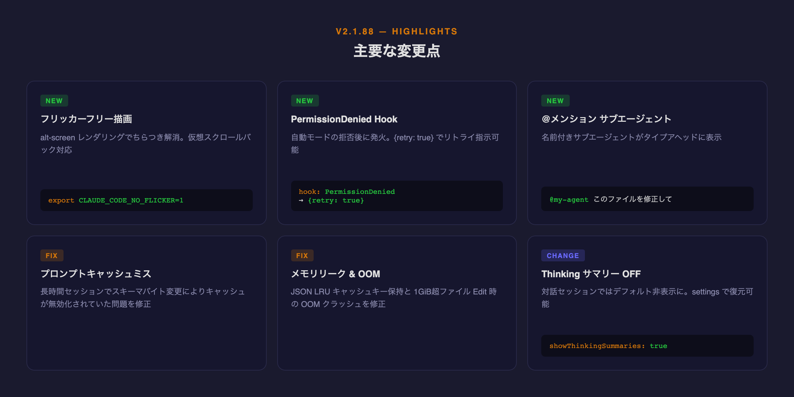Click the hook: PermissionDenied code snippet
Screen dimensions: 794x397
click(x=397, y=196)
